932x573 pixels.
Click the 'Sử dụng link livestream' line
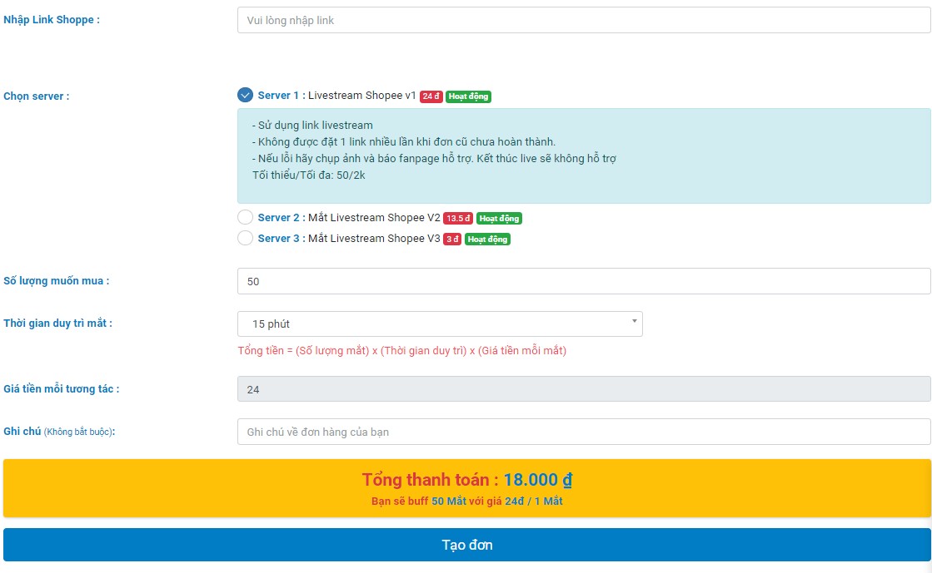click(312, 126)
